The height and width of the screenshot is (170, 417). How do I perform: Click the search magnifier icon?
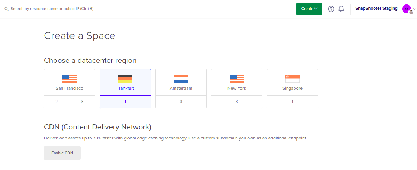(6, 9)
